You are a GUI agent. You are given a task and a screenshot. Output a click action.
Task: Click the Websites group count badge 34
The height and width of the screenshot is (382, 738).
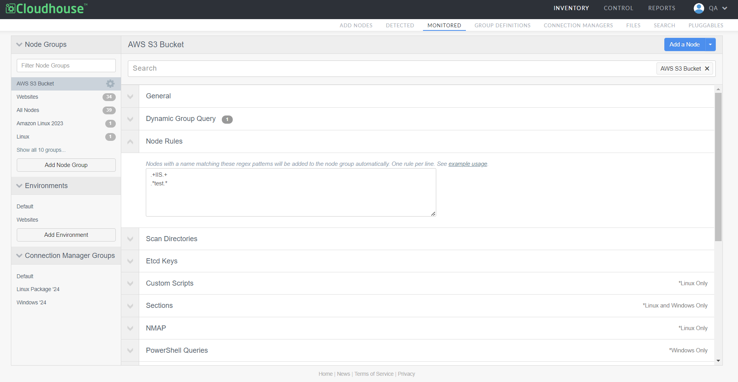point(109,97)
